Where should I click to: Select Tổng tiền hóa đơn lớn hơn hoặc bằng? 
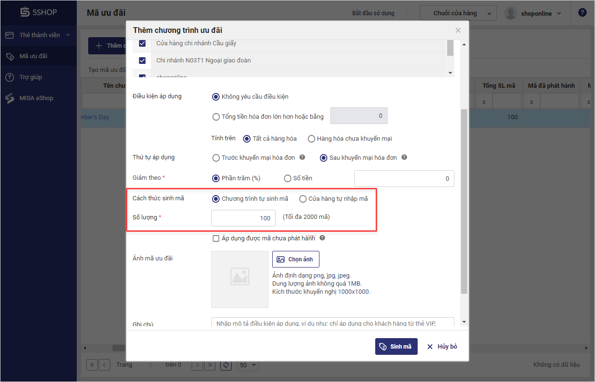point(215,117)
